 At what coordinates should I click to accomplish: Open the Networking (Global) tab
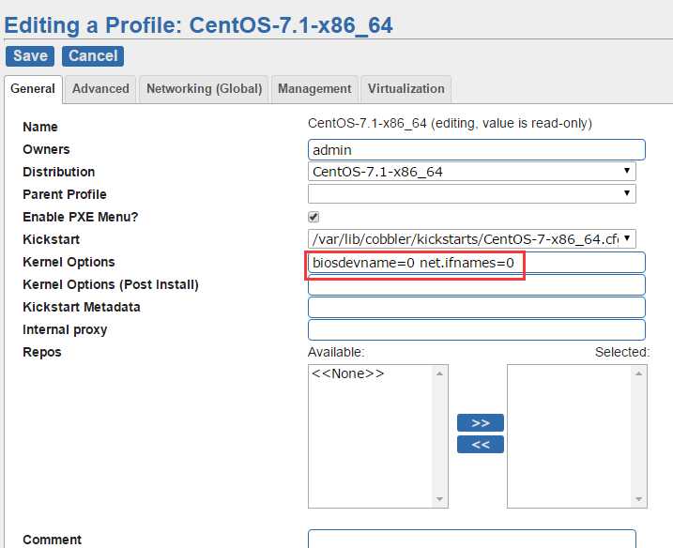click(205, 89)
